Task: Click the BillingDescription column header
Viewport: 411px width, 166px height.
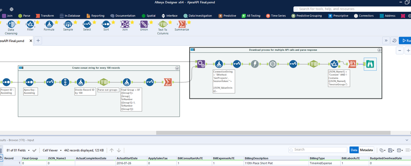Action: click(276, 158)
